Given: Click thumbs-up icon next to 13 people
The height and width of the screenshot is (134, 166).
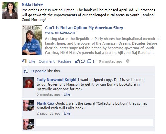Looking at the screenshot, I should 26,71.
